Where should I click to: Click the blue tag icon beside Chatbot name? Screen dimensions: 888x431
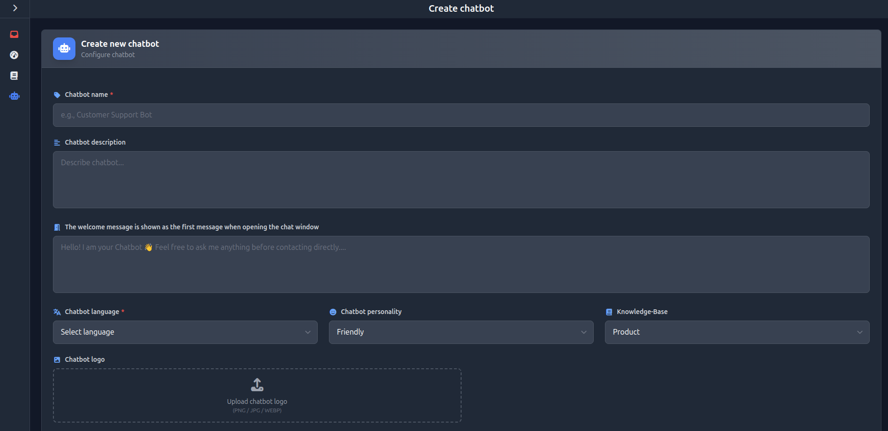[x=57, y=94]
